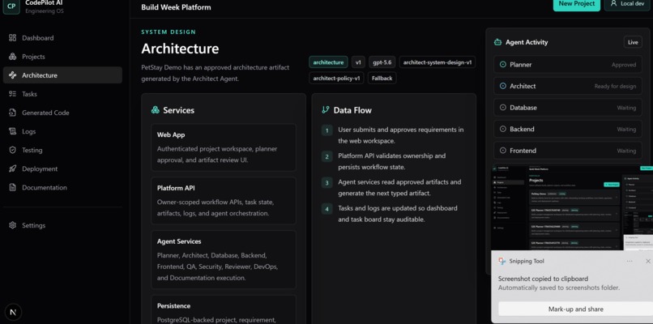Screen dimensions: 653x324
Task: Click the Snipping Tool app icon
Action: [502, 261]
